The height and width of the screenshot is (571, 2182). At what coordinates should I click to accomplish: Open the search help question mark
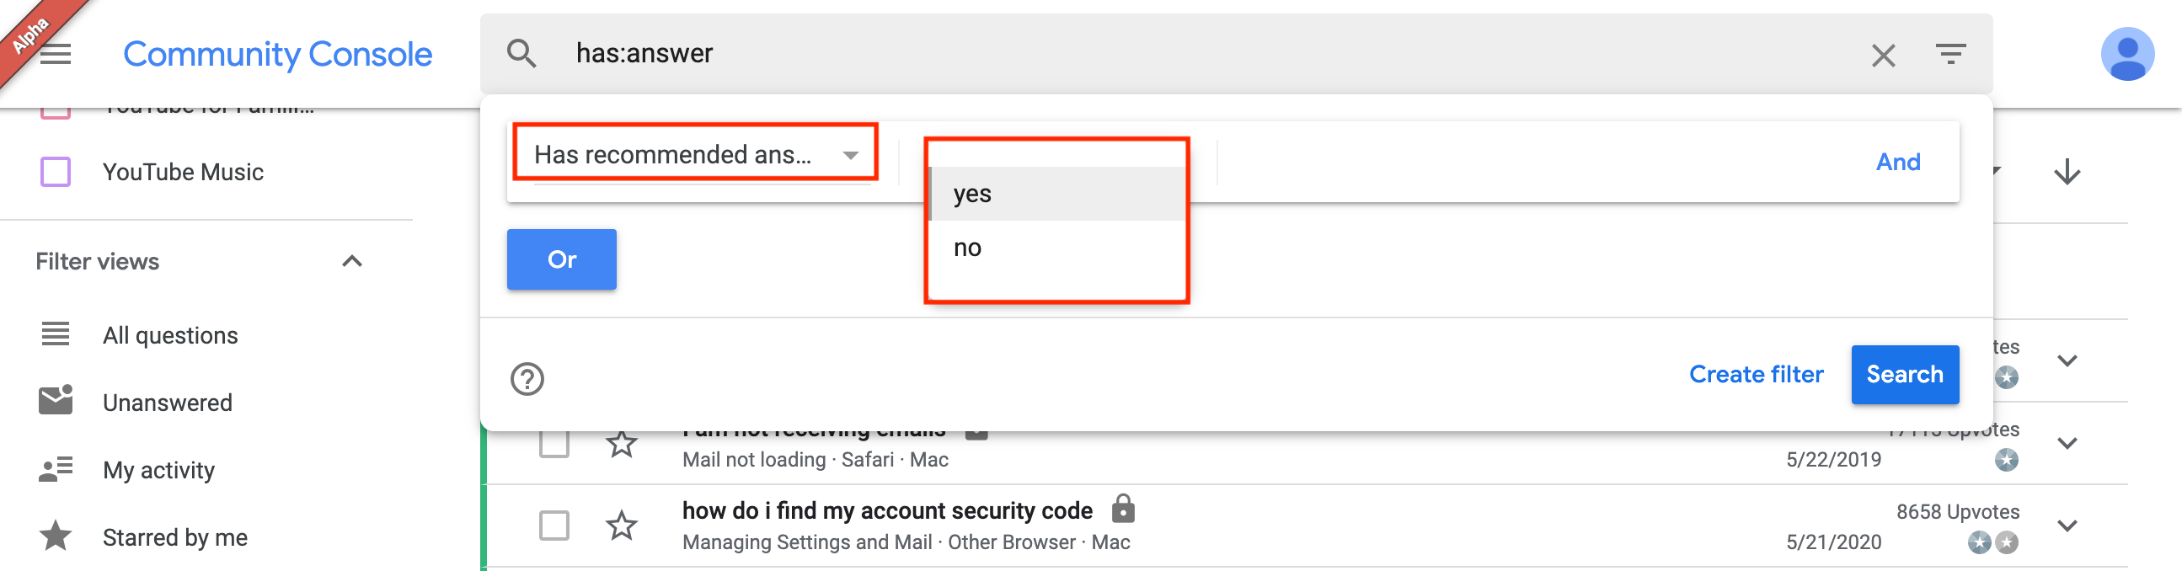(x=527, y=379)
